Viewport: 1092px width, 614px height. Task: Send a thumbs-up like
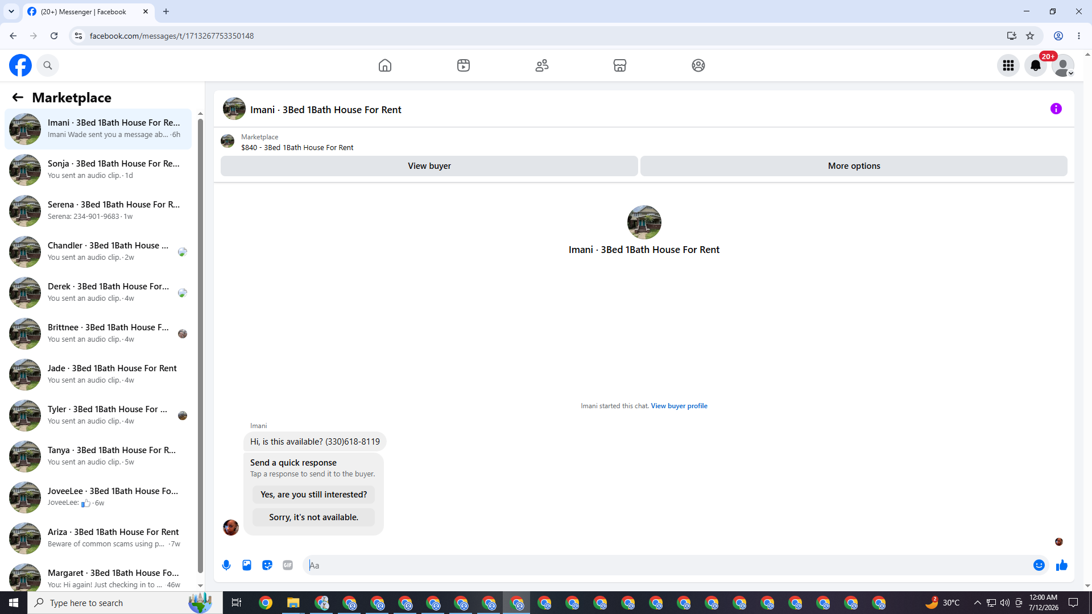1062,565
